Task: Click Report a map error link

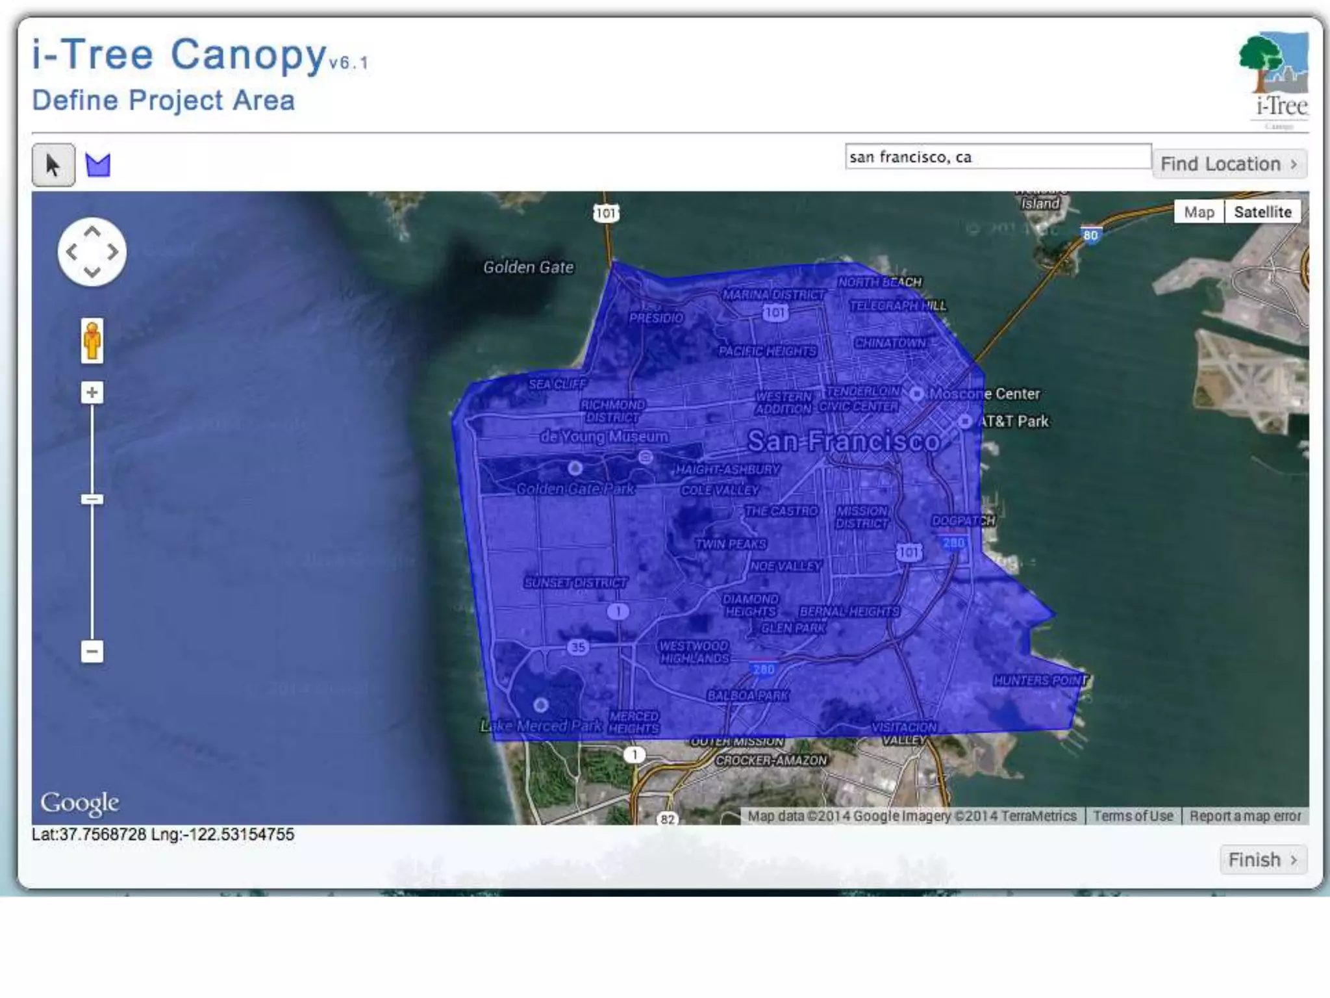Action: tap(1245, 816)
